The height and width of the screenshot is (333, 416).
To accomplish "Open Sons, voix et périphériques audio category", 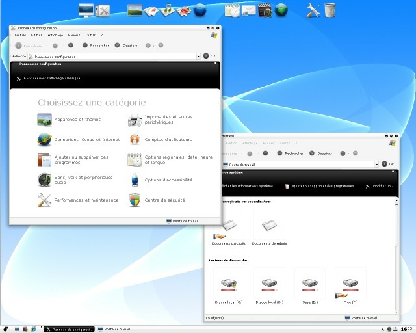I will point(75,180).
